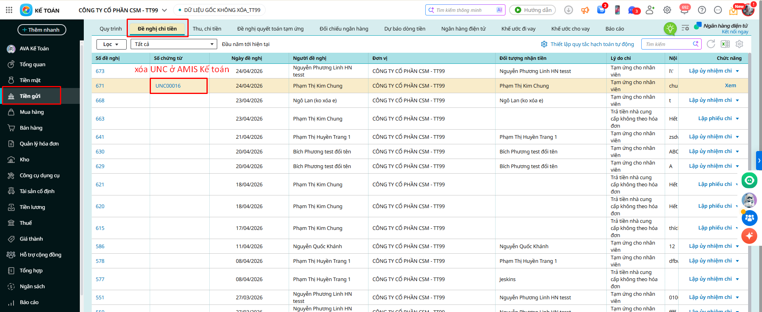
Task: Open the app launcher grid icon
Action: (9, 10)
